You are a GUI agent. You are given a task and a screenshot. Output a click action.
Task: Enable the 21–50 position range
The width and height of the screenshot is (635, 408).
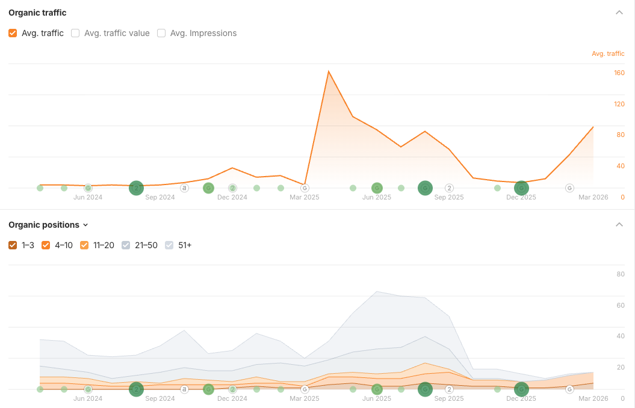click(126, 245)
